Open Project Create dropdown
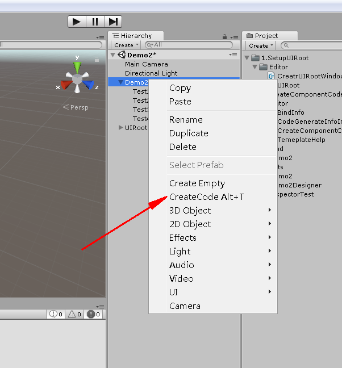The image size is (342, 368). pos(261,45)
